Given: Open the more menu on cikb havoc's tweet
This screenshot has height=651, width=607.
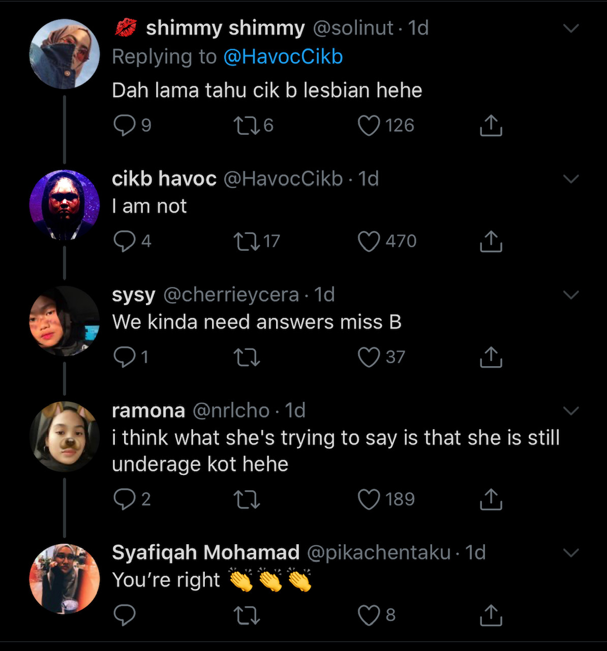Looking at the screenshot, I should [571, 179].
